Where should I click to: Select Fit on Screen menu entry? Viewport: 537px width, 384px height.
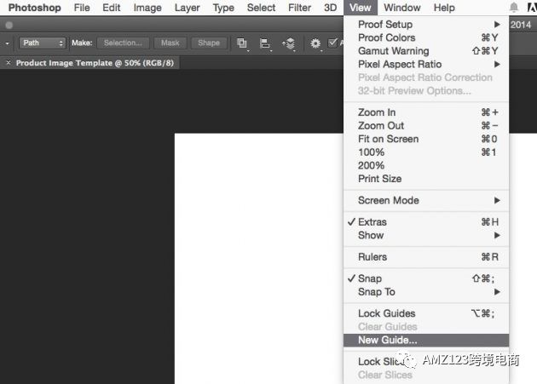[388, 139]
